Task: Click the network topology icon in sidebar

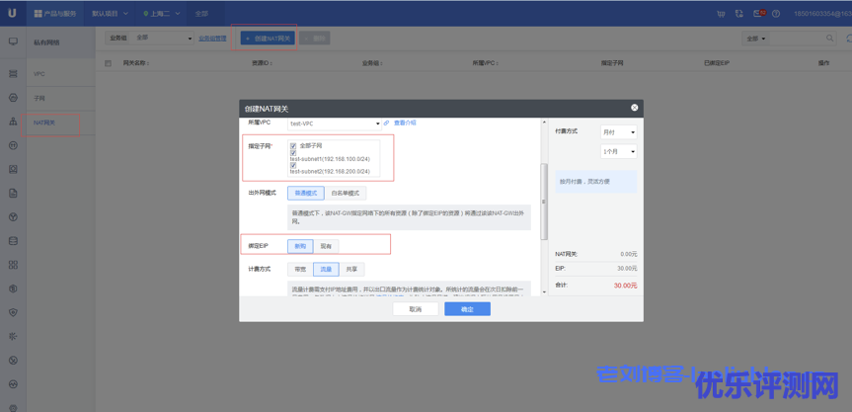Action: pyautogui.click(x=13, y=122)
